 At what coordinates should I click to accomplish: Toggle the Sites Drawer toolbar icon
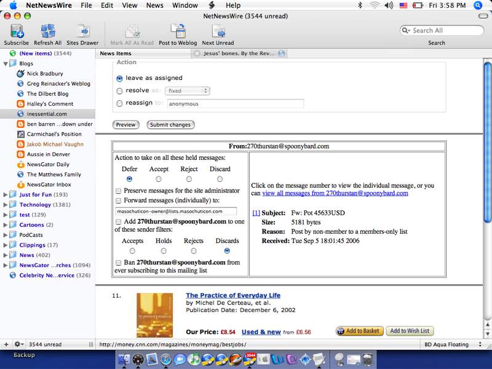(x=83, y=31)
